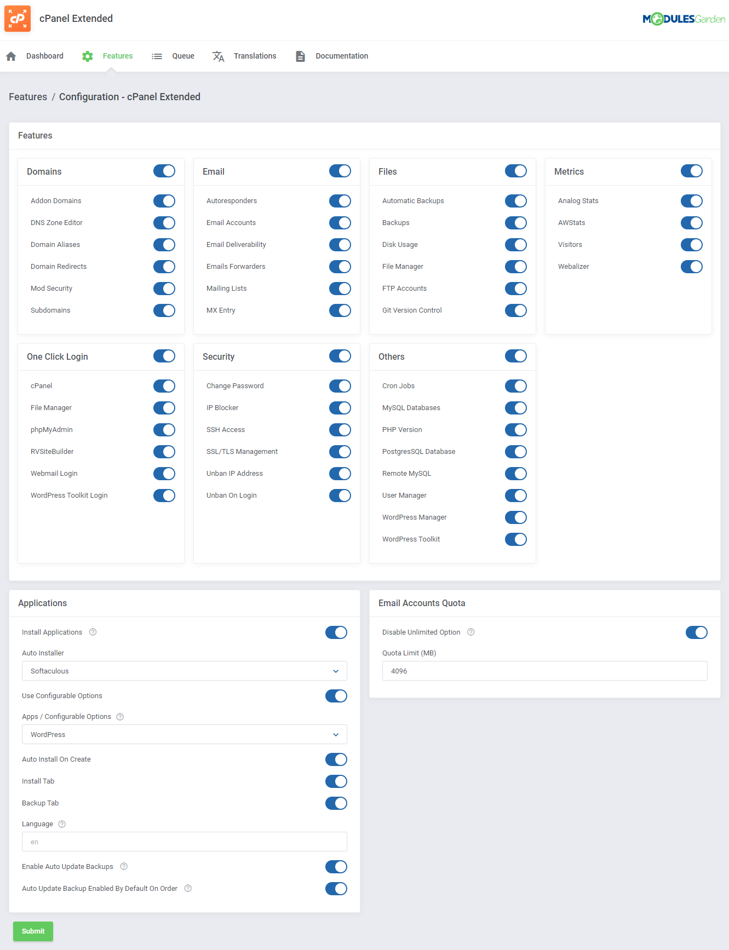This screenshot has width=729, height=950.
Task: Turn off WordPress Toolkit Login
Action: [x=164, y=496]
